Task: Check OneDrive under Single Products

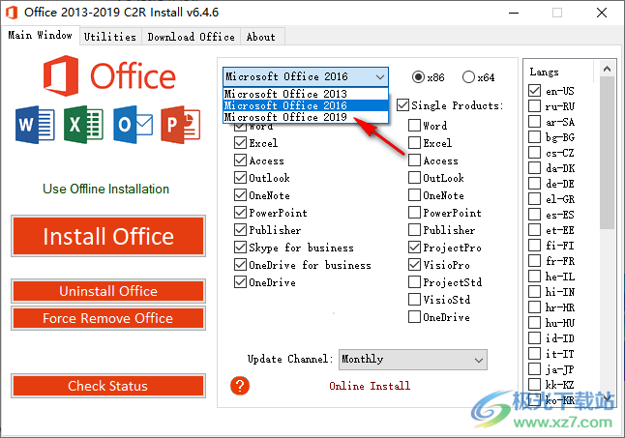Action: (x=414, y=316)
